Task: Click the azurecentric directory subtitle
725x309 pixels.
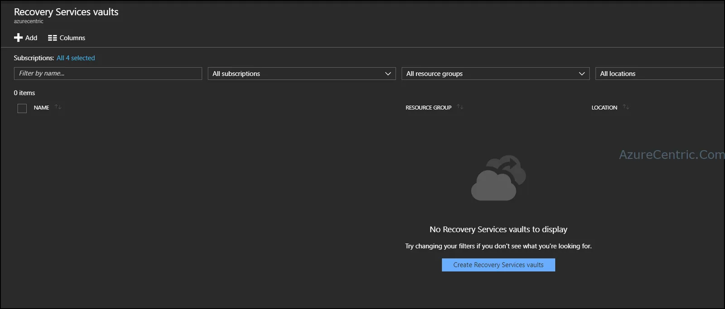Action: pyautogui.click(x=29, y=21)
